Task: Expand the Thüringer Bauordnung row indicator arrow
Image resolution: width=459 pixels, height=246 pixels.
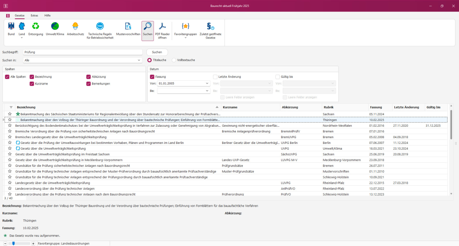Action: [x=4, y=120]
